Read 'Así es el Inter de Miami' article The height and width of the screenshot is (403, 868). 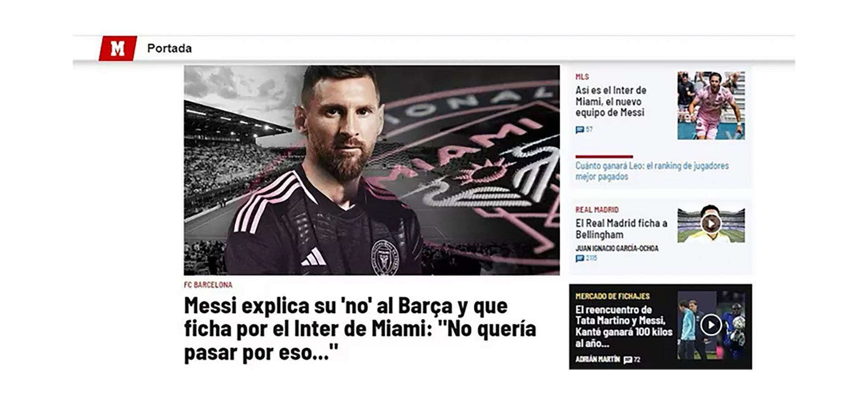coord(611,102)
